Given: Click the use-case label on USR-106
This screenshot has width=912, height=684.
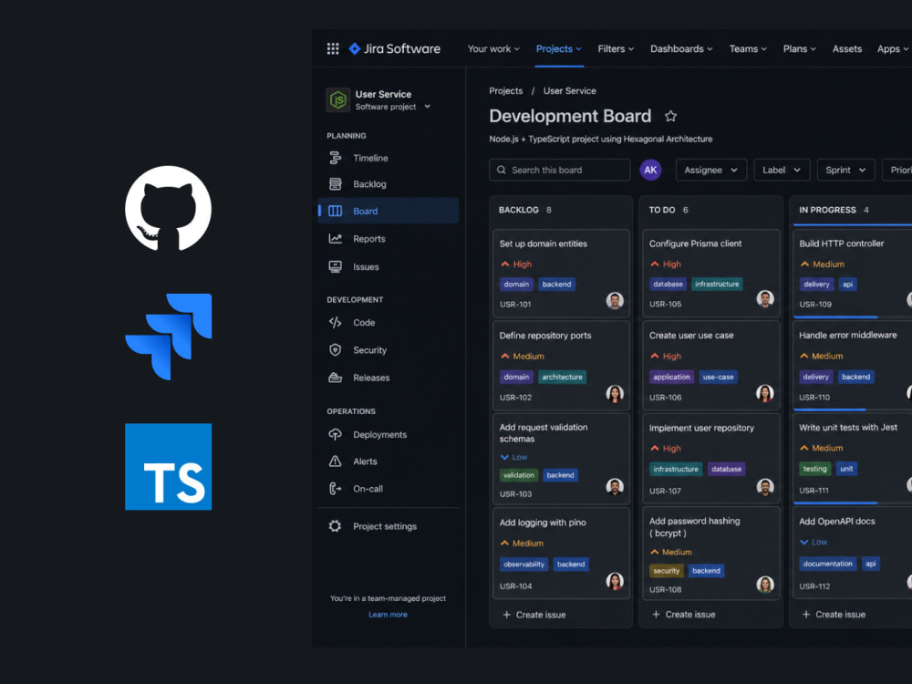Looking at the screenshot, I should 719,377.
